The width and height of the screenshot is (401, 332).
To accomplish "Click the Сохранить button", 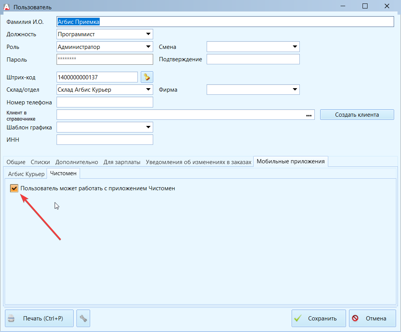I will [x=319, y=318].
